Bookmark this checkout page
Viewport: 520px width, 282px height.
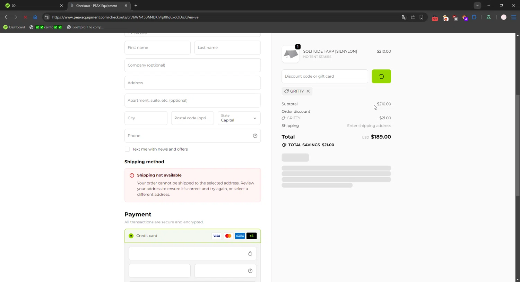pyautogui.click(x=421, y=17)
